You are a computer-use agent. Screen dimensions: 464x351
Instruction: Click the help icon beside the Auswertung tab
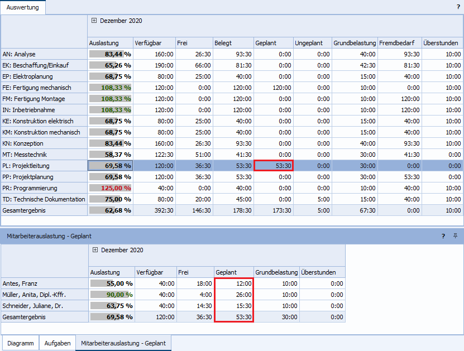tap(458, 7)
